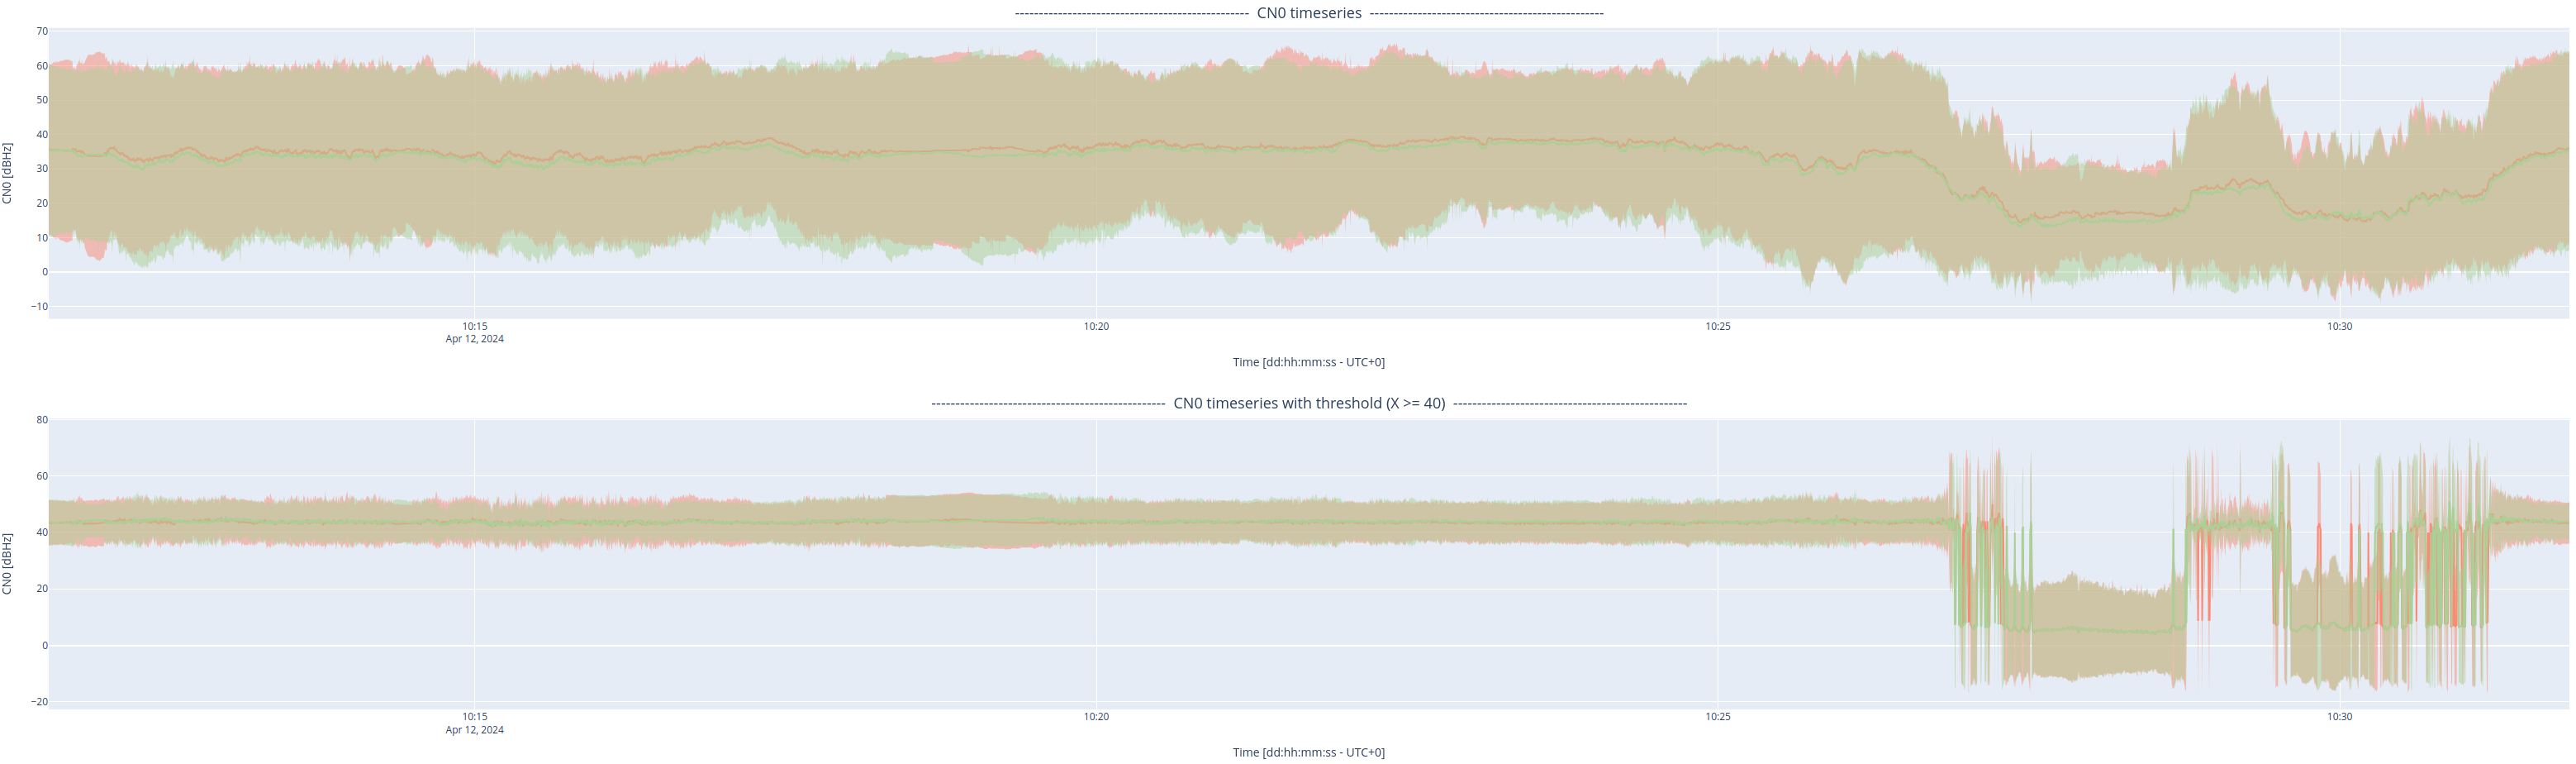
Task: Click the 30 y-axis tick label
Action: (x=42, y=170)
